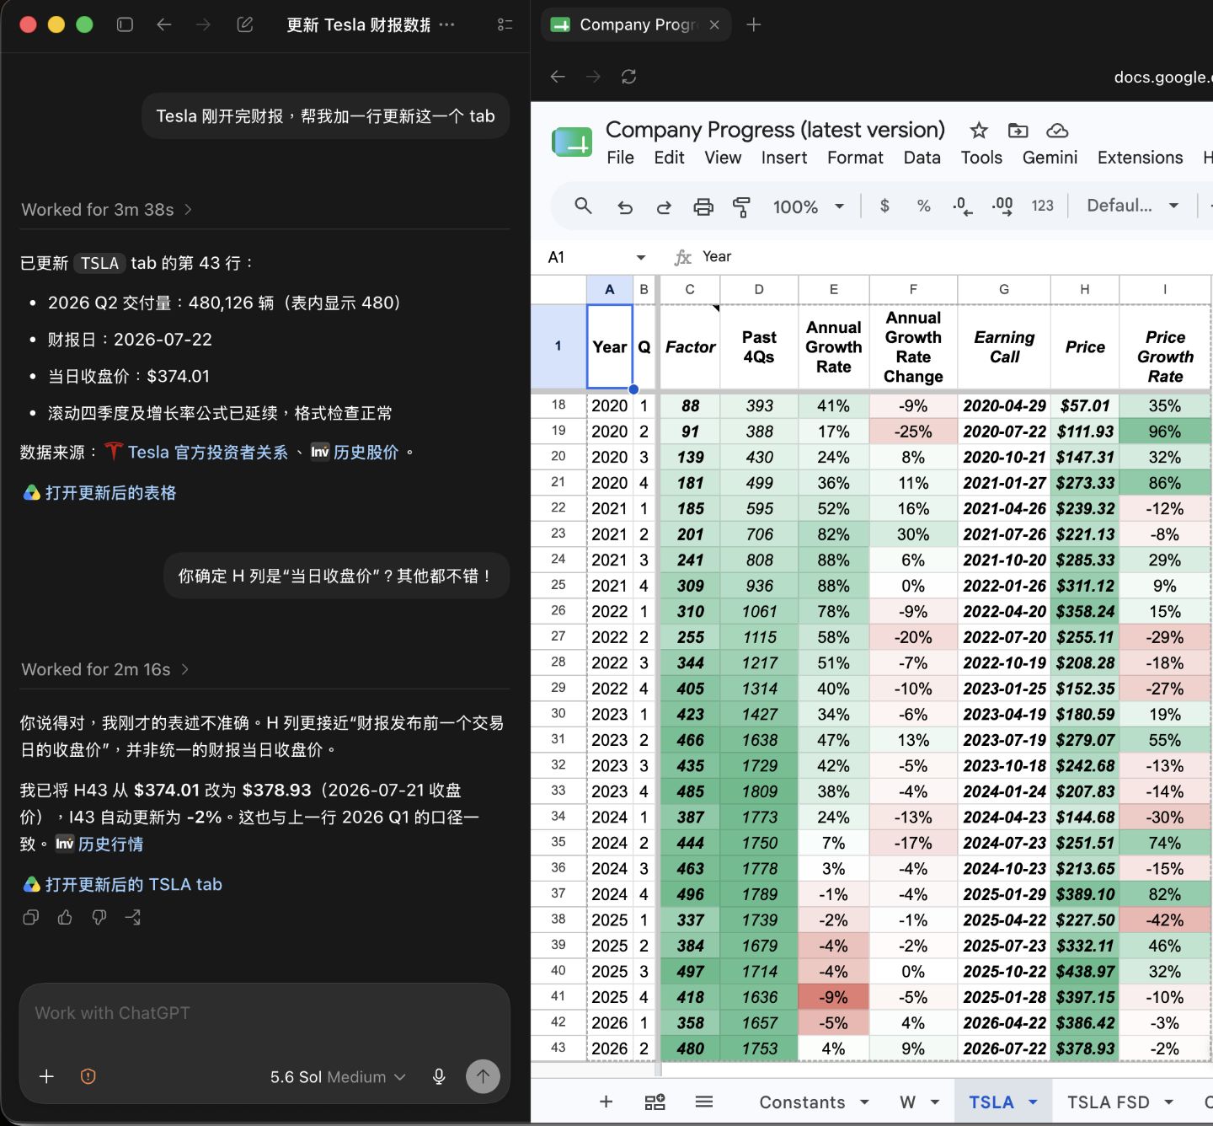Undo the last spreadsheet action
This screenshot has height=1126, width=1213.
624,206
